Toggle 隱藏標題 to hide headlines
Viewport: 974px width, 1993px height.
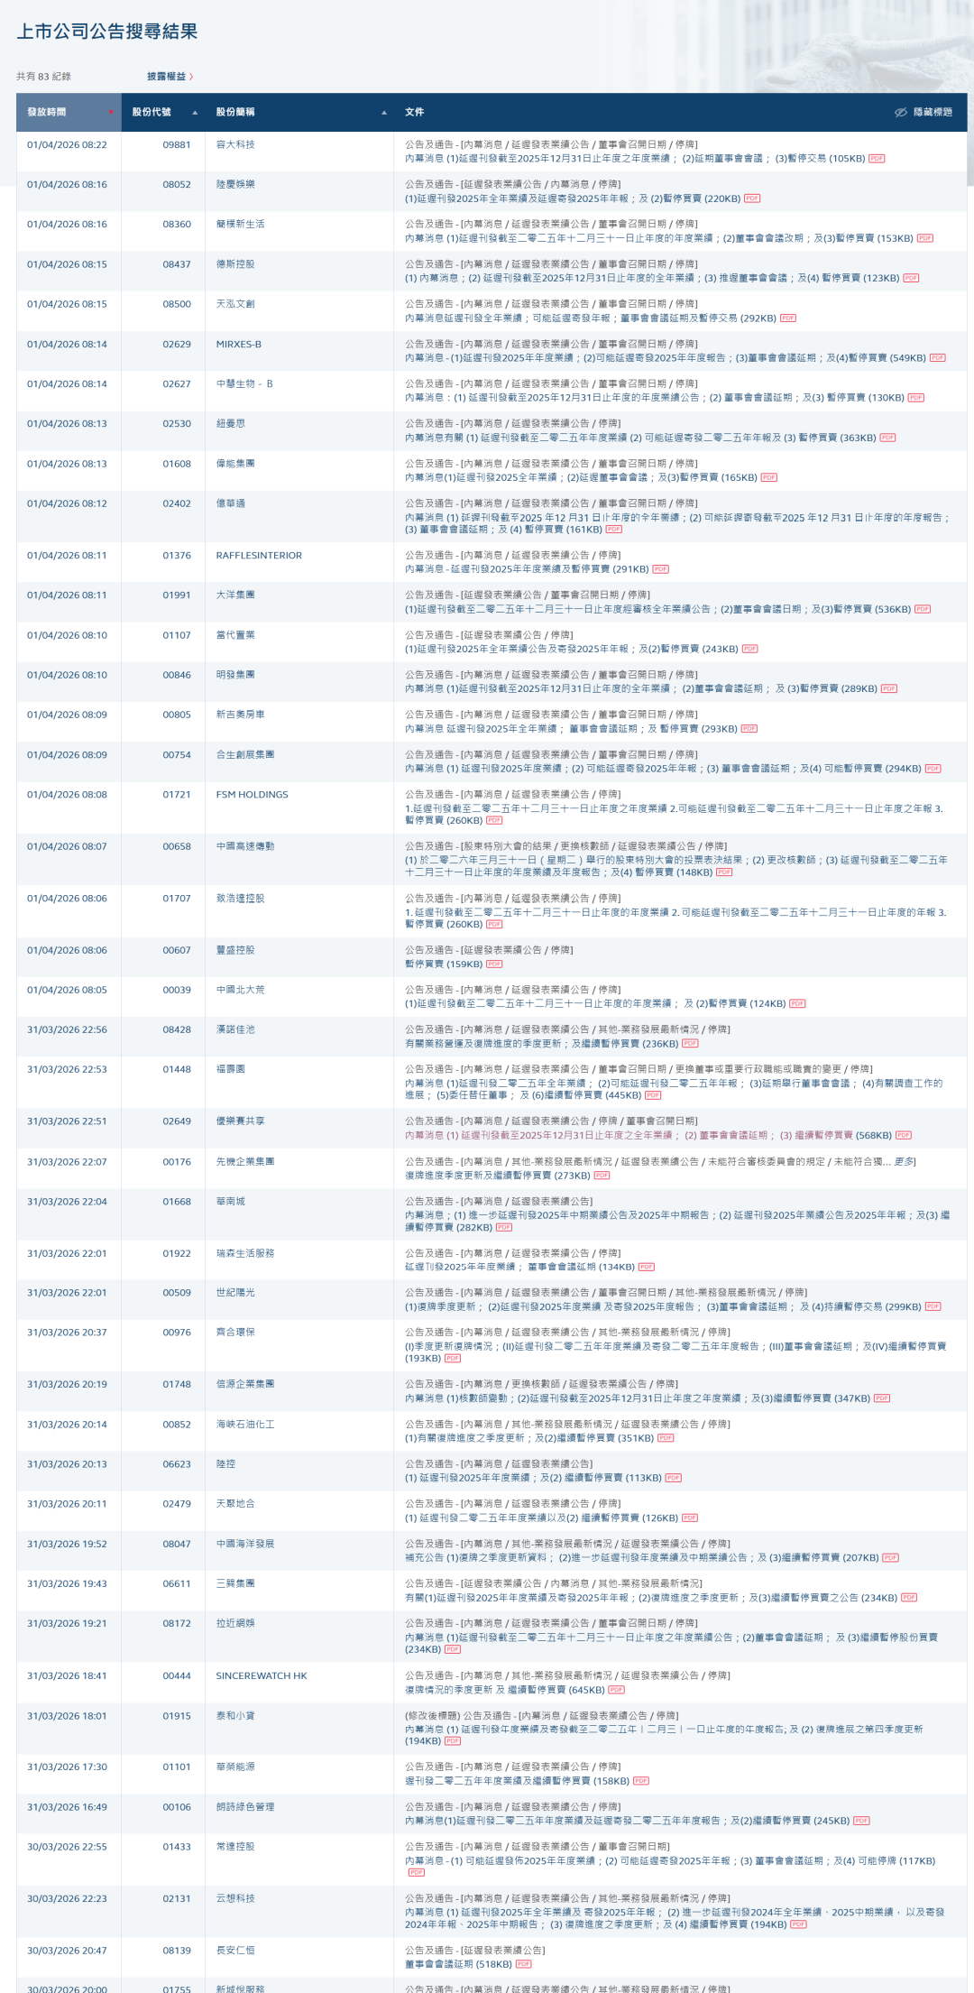[923, 112]
